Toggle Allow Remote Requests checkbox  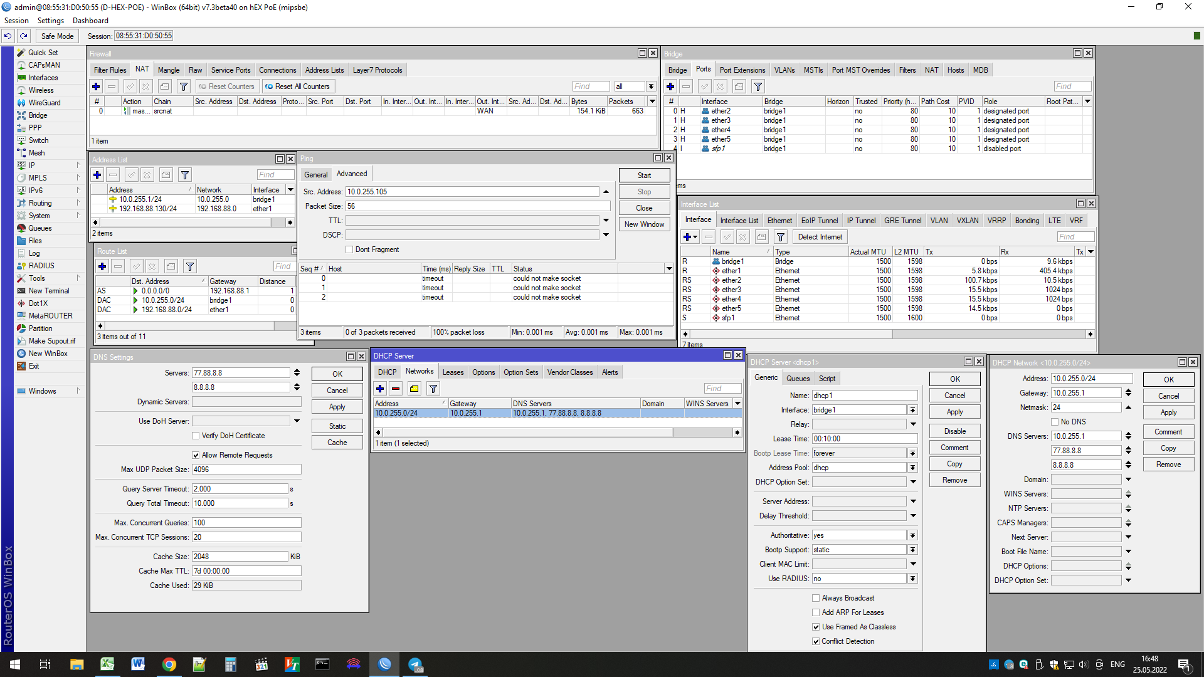point(196,455)
